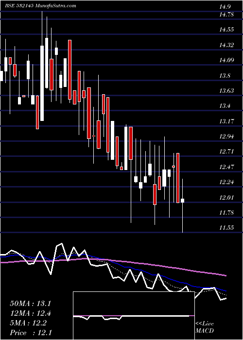
Task: Click the 12MA : 12.4 readout
Action: [x=30, y=313]
